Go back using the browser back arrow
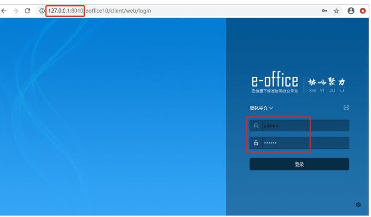Viewport: 371px width, 217px height. pyautogui.click(x=4, y=11)
